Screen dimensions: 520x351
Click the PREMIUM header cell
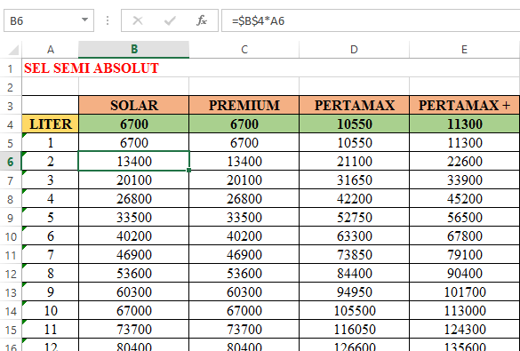244,105
